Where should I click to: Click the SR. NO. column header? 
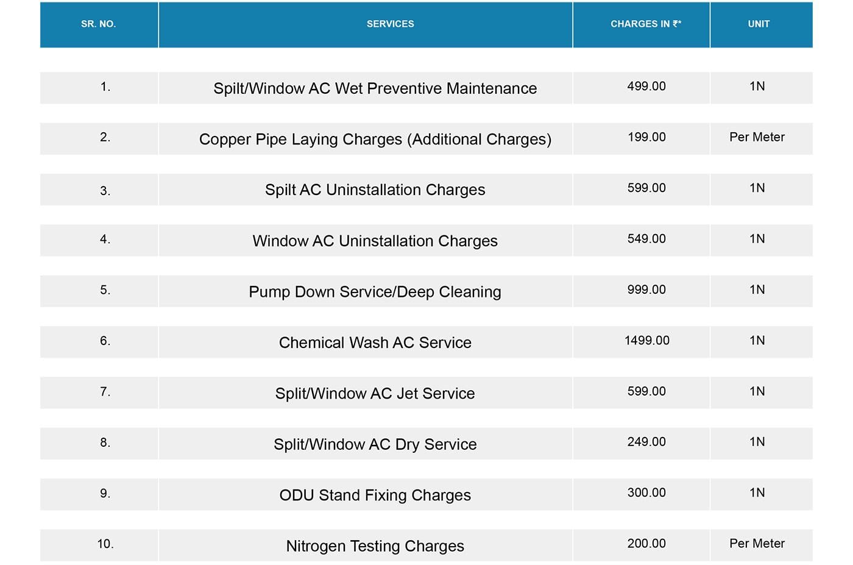[99, 24]
